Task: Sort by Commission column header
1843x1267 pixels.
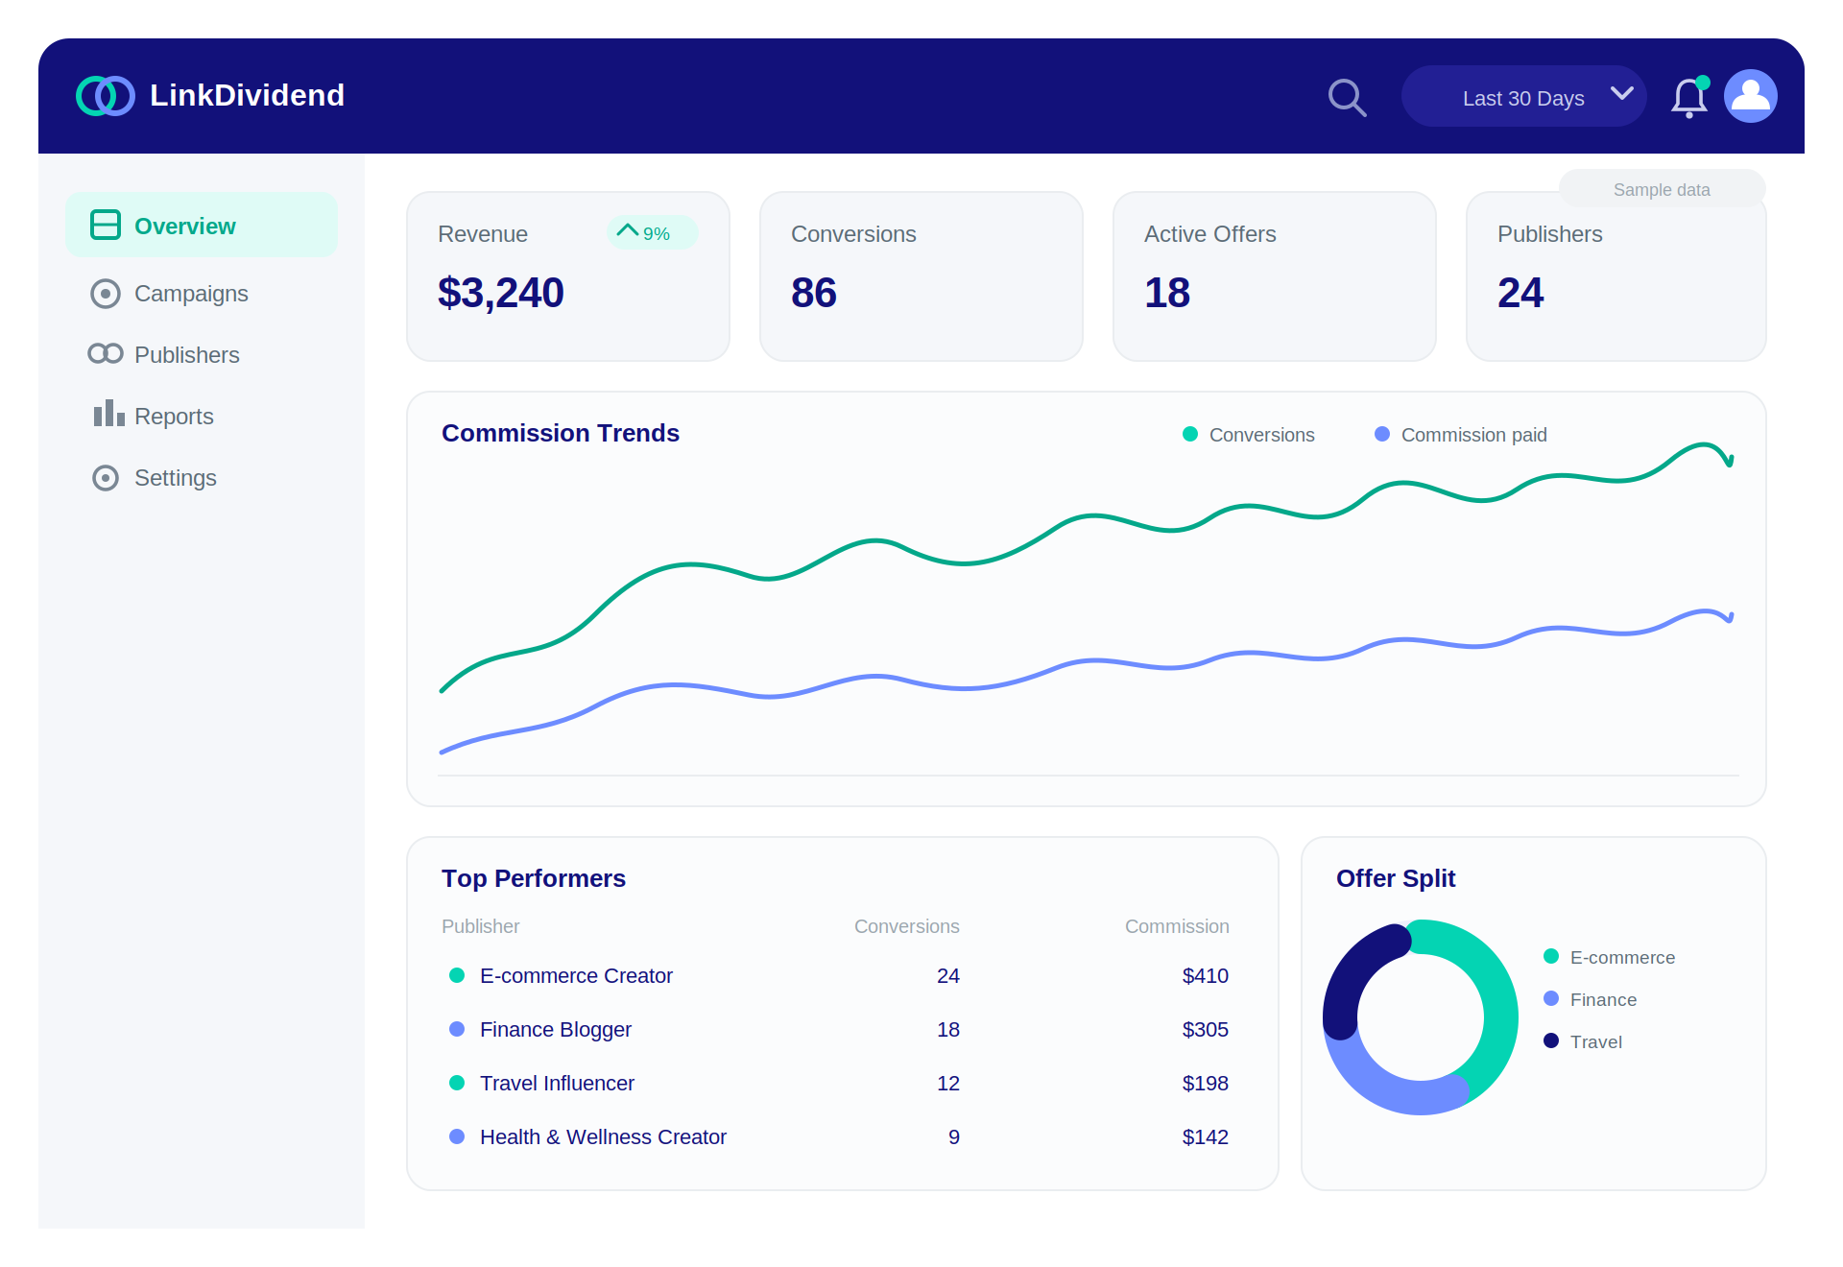Action: [x=1177, y=926]
